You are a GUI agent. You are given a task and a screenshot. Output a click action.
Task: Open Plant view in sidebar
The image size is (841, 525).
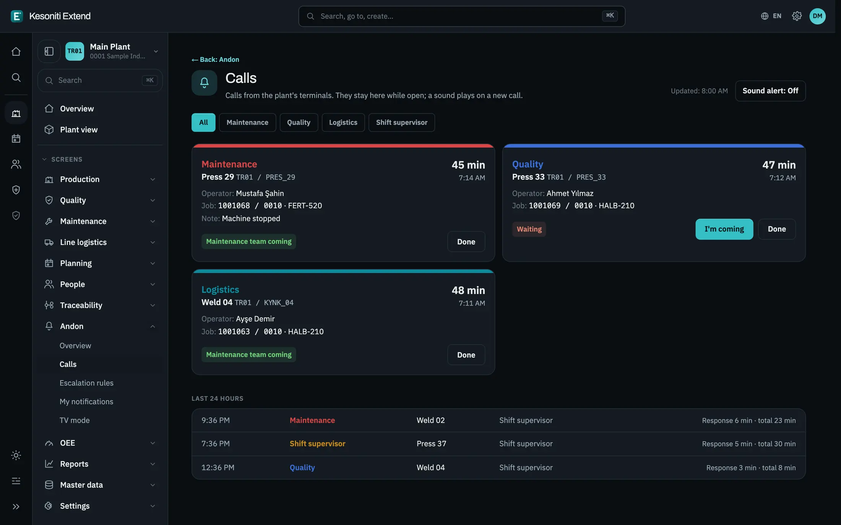point(100,129)
